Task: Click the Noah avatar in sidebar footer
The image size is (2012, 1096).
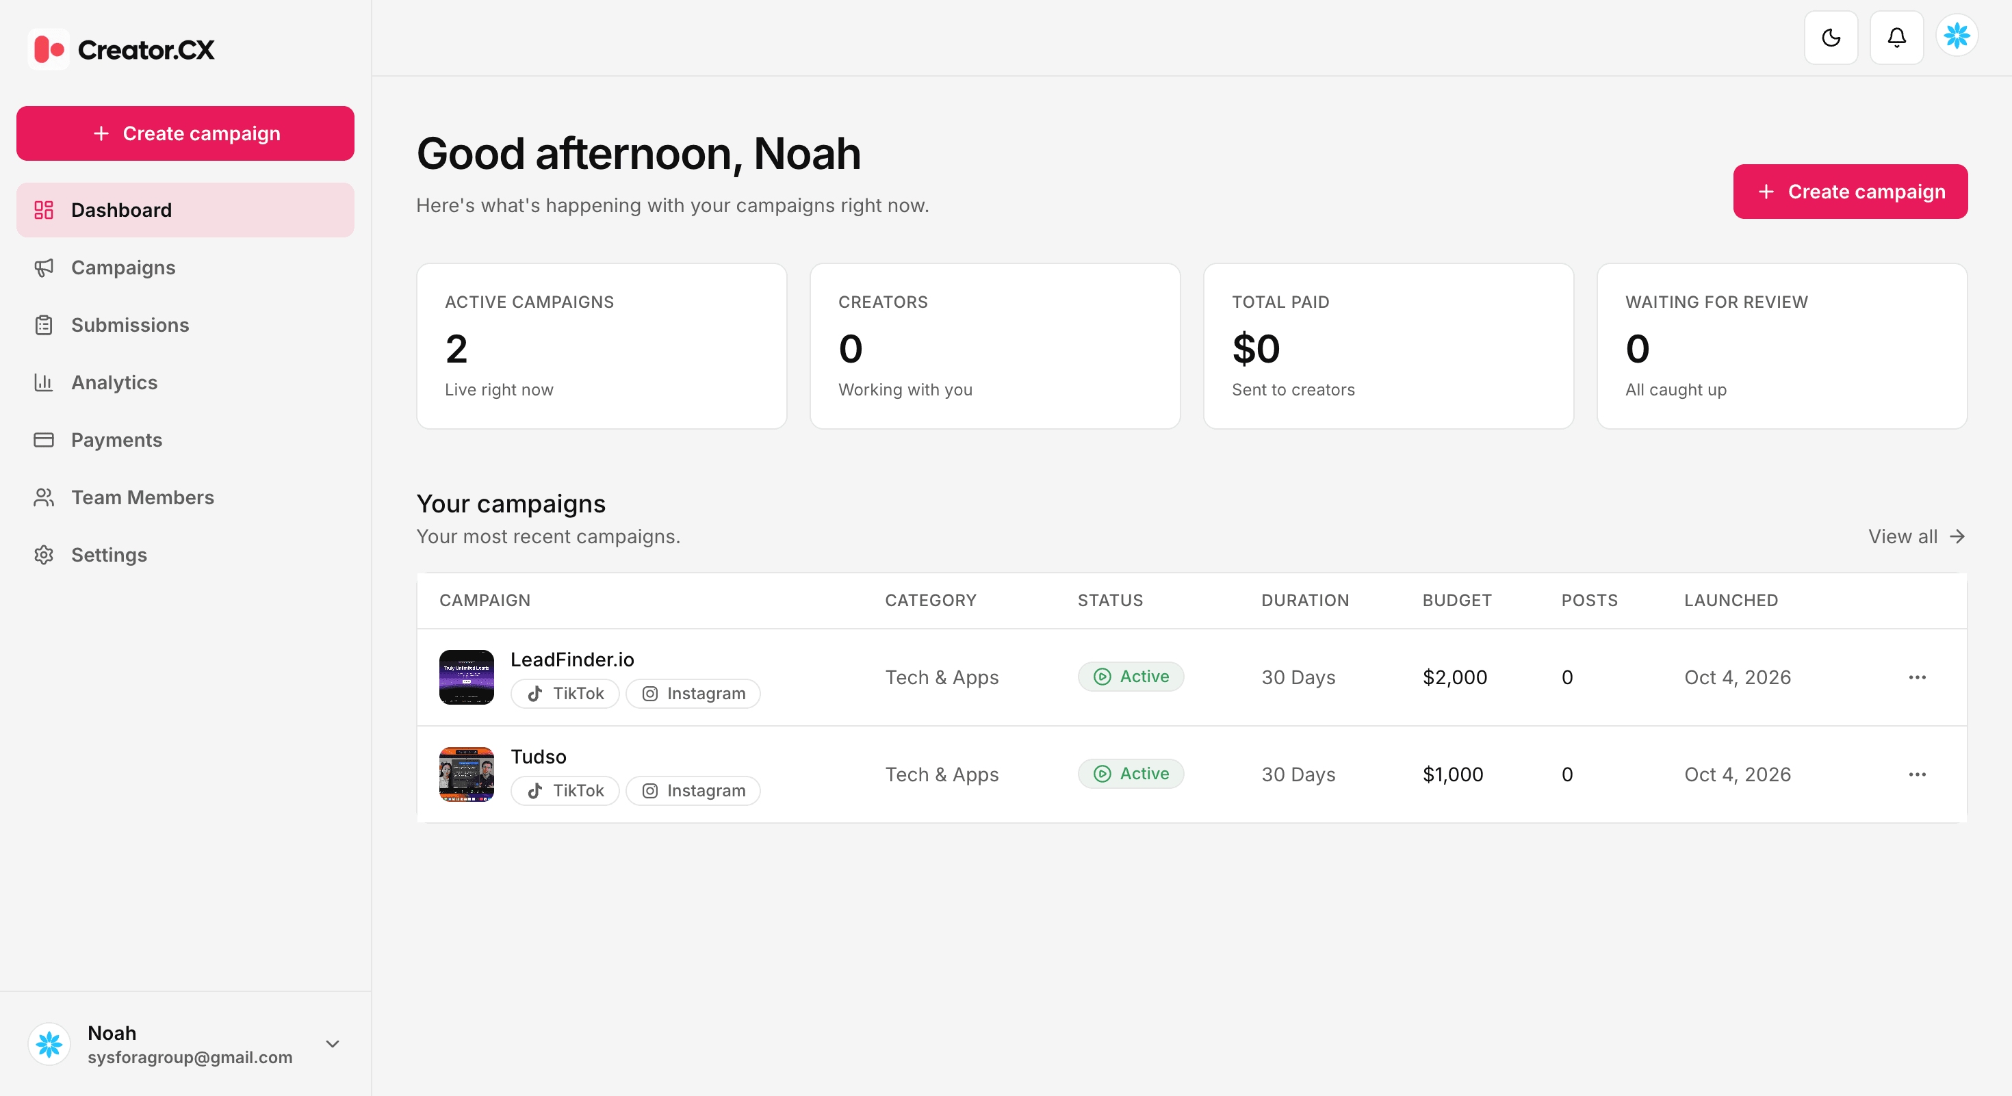Action: click(49, 1044)
